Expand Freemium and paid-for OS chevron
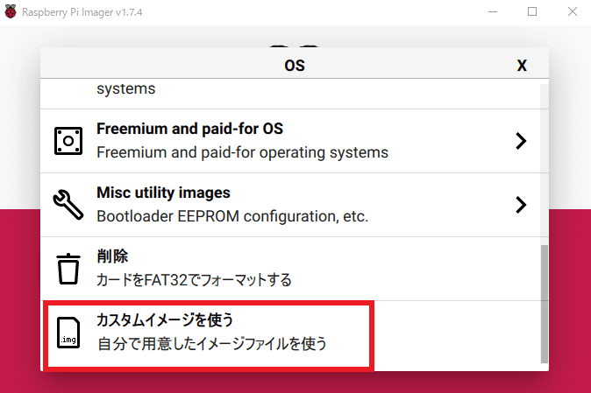 tap(521, 141)
